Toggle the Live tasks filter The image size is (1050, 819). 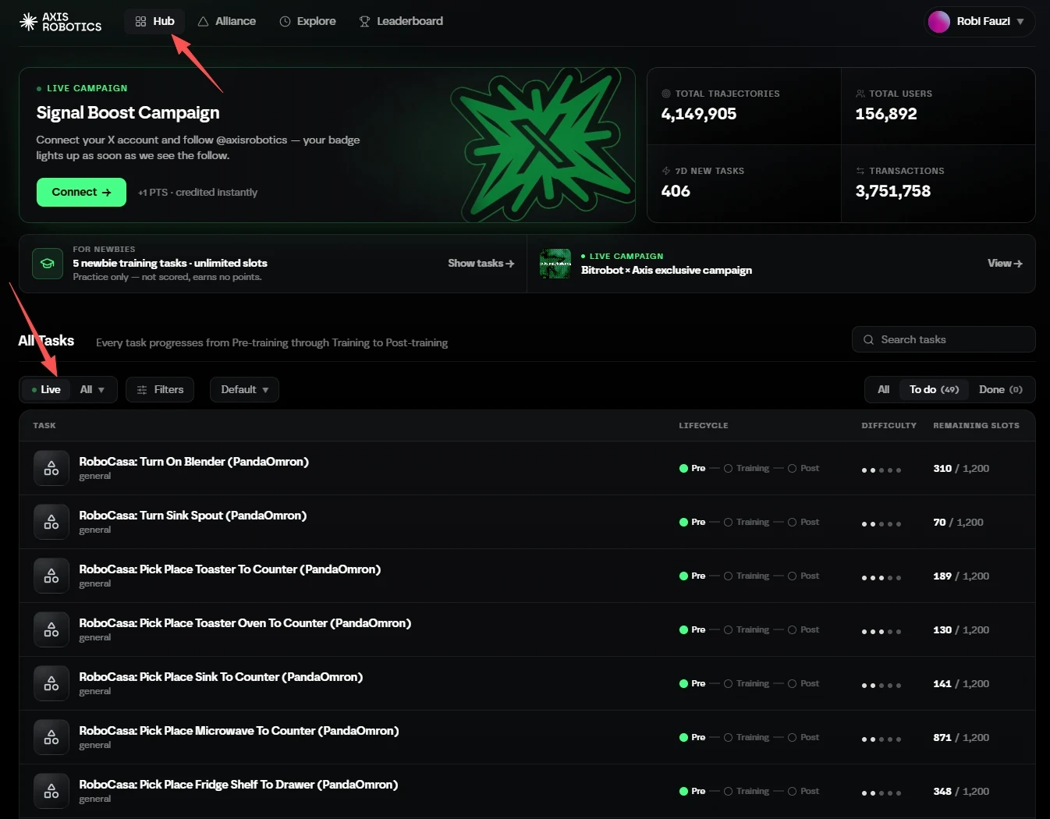tap(45, 390)
